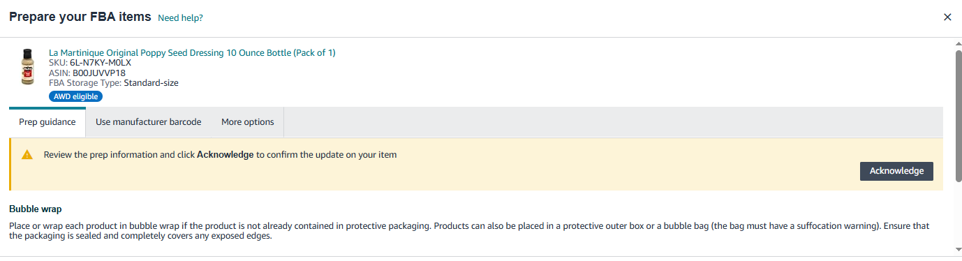Screen dimensions: 962x261
Task: Open the Need help? link
Action: [x=180, y=17]
